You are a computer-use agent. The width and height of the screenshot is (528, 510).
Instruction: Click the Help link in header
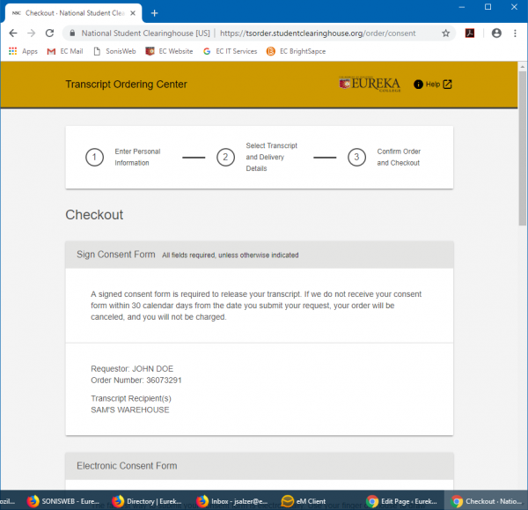click(x=433, y=85)
